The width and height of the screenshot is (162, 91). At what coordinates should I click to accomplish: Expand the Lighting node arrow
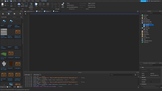coord(140,18)
